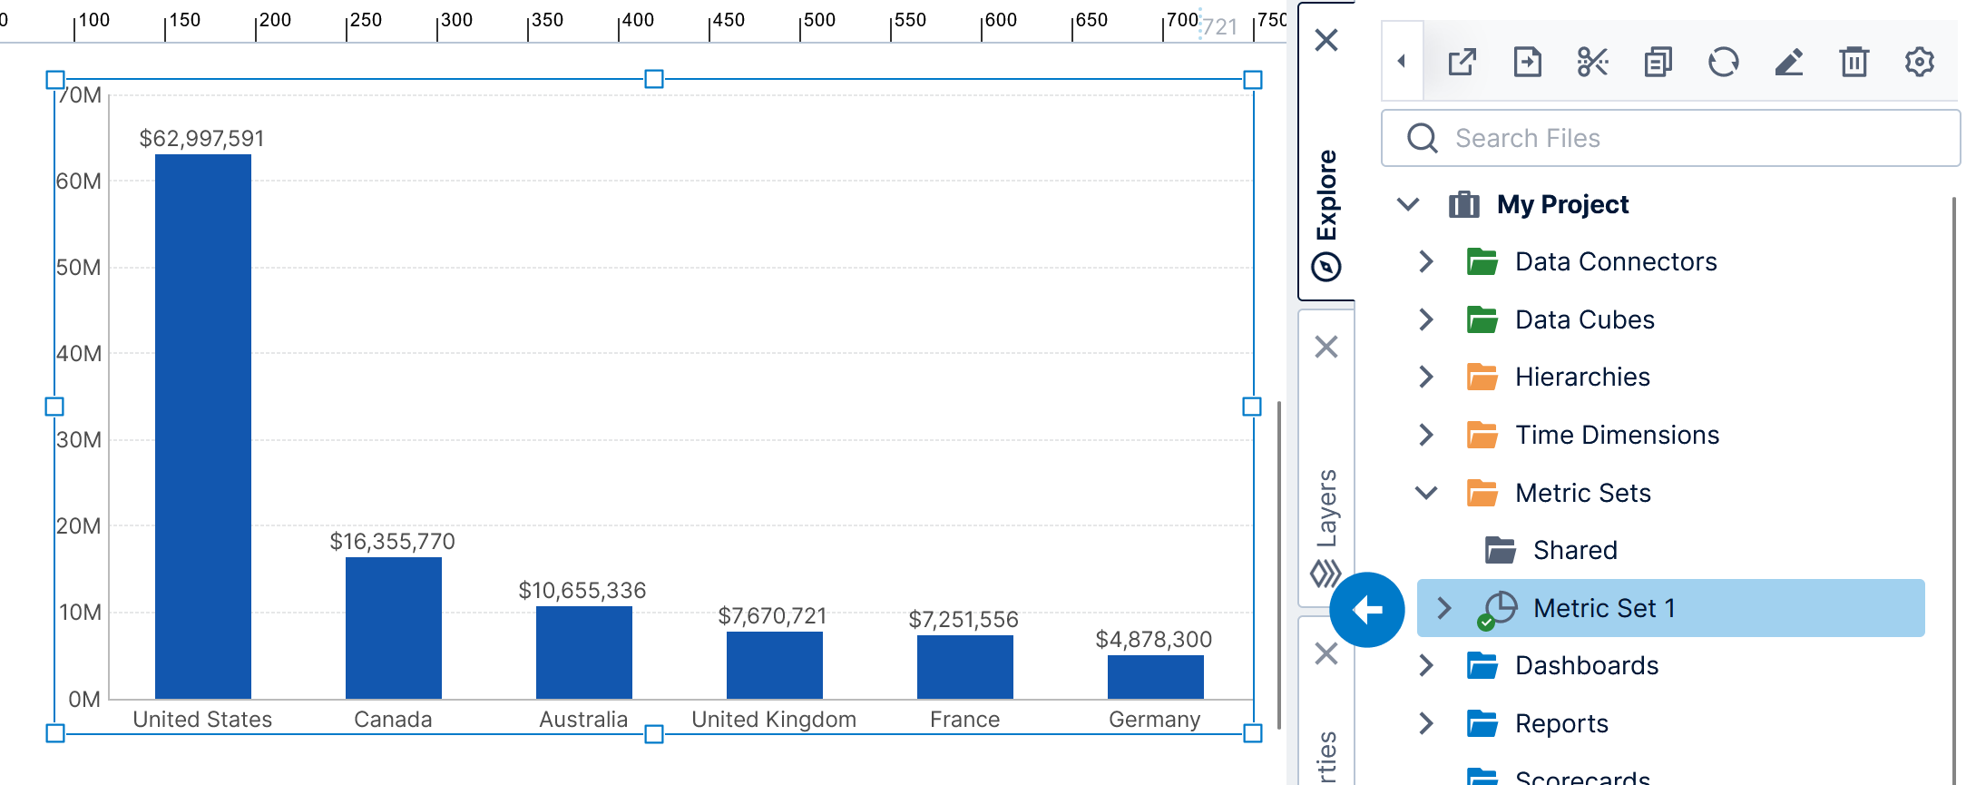1976x785 pixels.
Task: Collapse the Metric Sets folder
Action: [1426, 493]
